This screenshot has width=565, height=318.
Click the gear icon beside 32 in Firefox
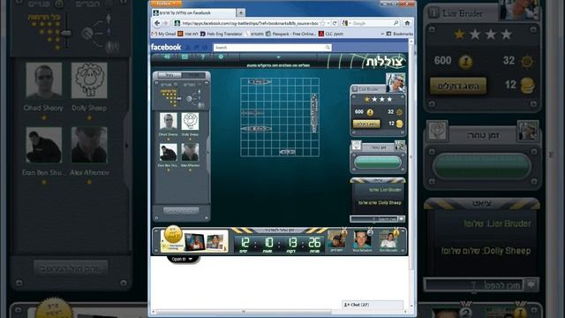click(x=399, y=112)
